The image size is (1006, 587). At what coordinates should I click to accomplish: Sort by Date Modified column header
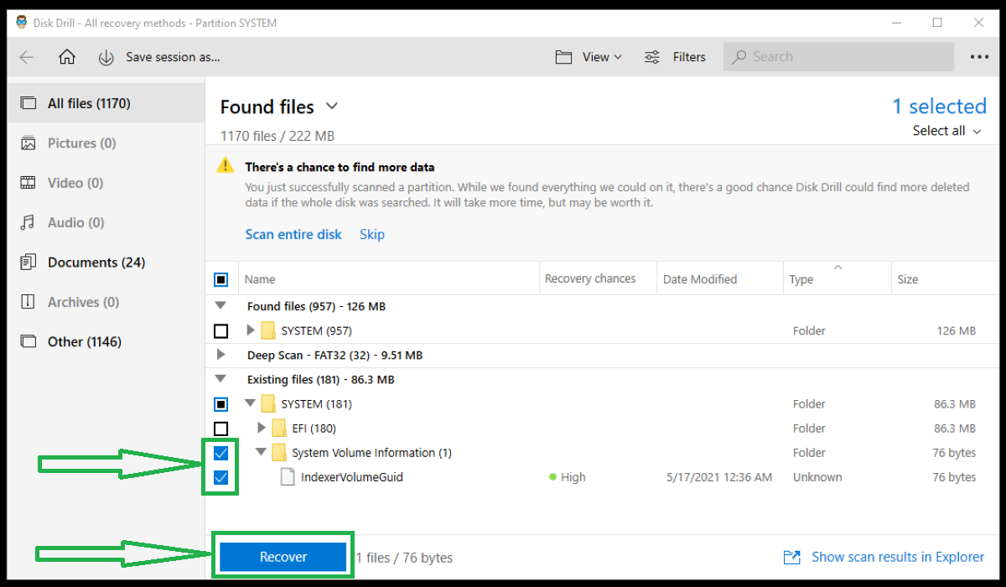700,279
